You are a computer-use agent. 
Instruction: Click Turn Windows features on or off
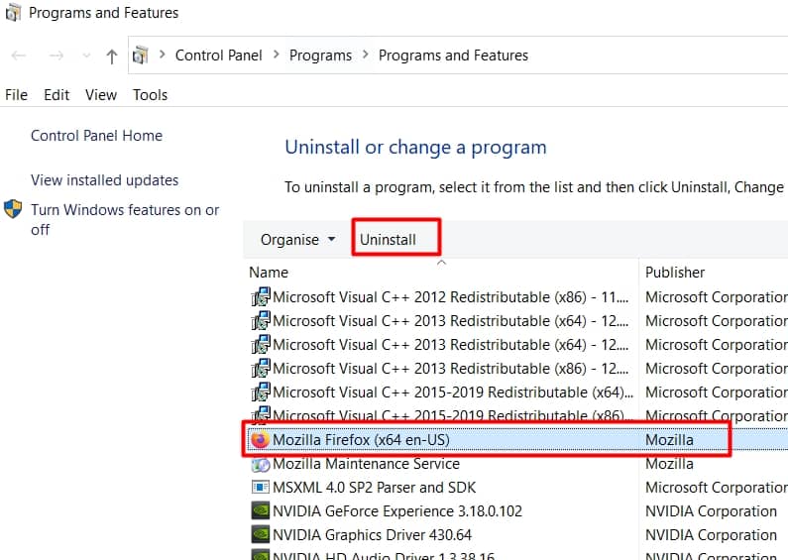point(125,219)
